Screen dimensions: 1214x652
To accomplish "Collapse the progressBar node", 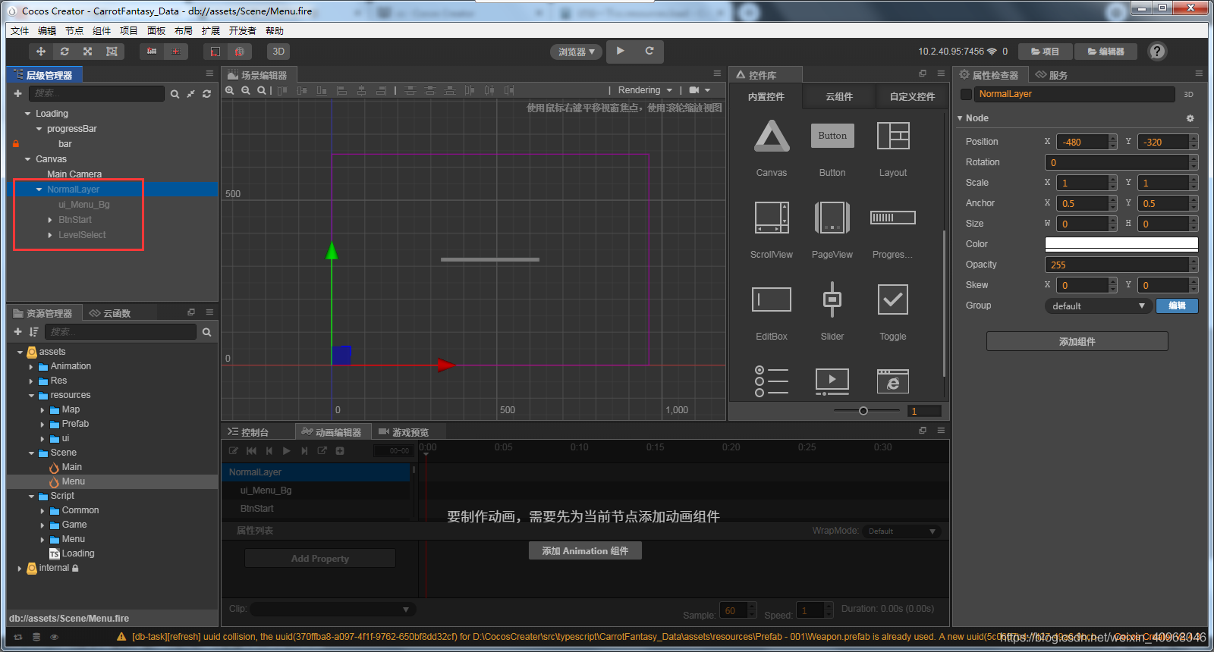I will click(x=39, y=129).
